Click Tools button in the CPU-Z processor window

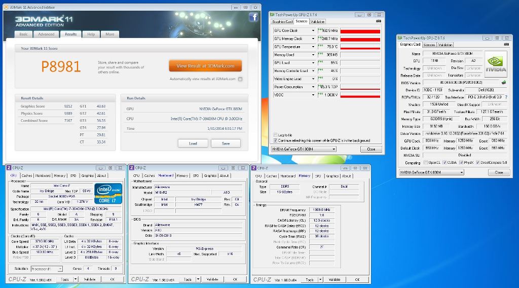pos(65,279)
